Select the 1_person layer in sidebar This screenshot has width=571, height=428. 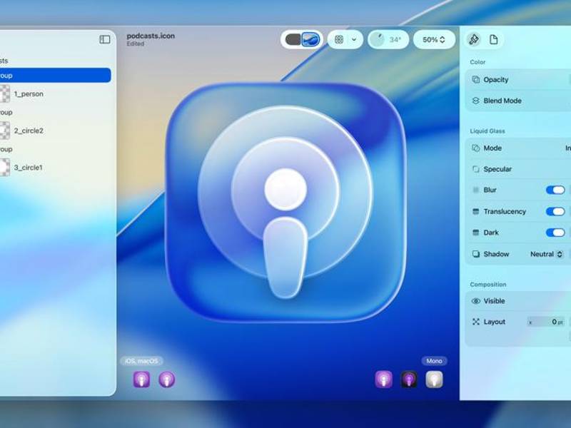coord(29,93)
